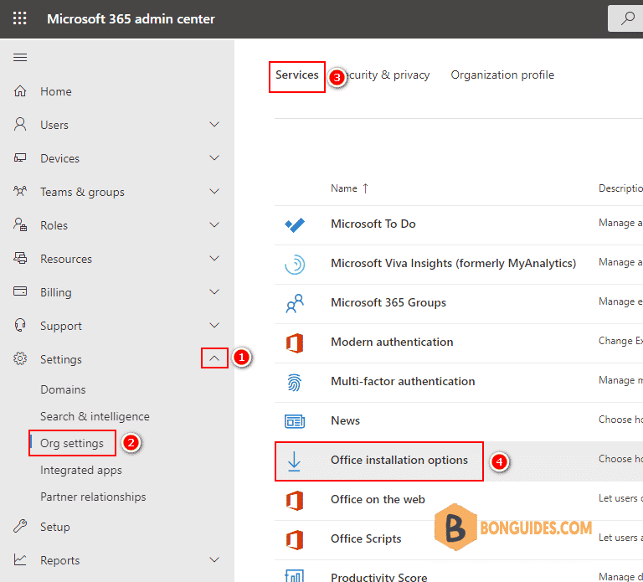Expand the Reports menu chevron

click(x=214, y=560)
